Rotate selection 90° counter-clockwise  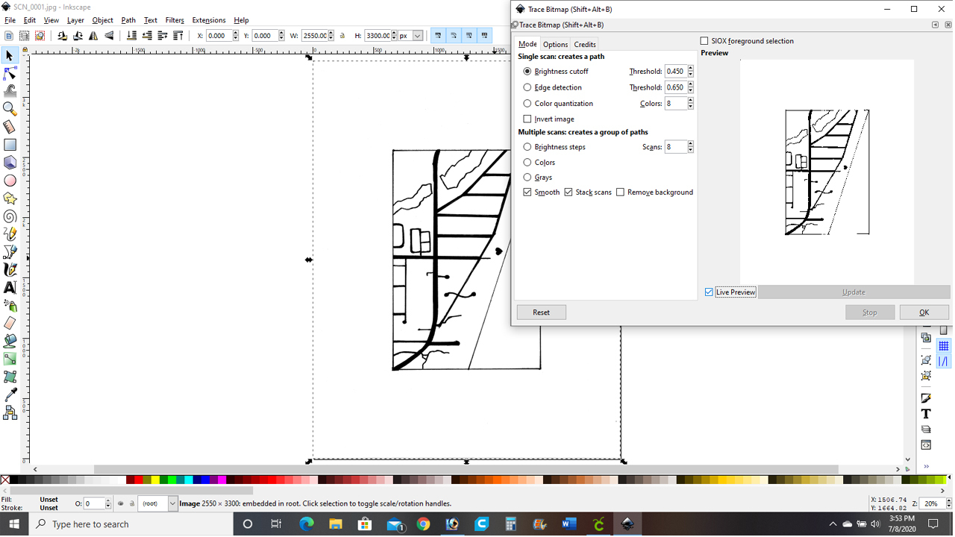62,36
